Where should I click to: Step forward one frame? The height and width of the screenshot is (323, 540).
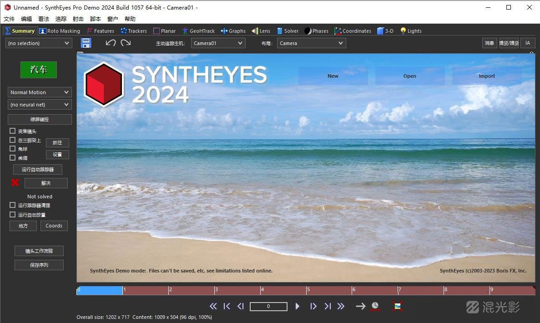313,306
